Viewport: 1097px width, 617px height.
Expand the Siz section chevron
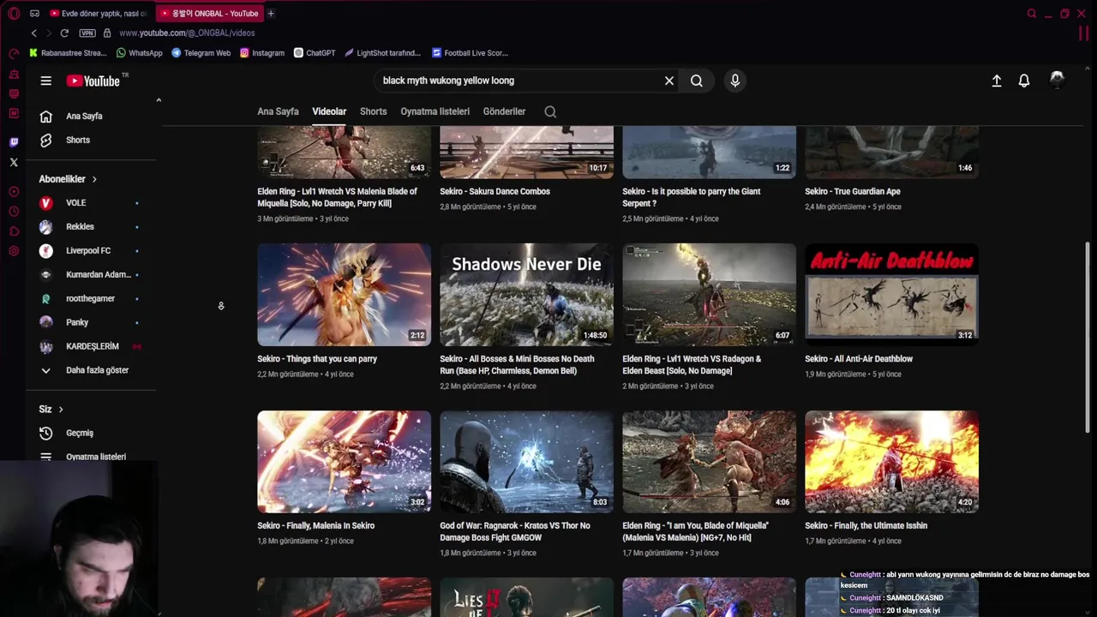pyautogui.click(x=61, y=410)
